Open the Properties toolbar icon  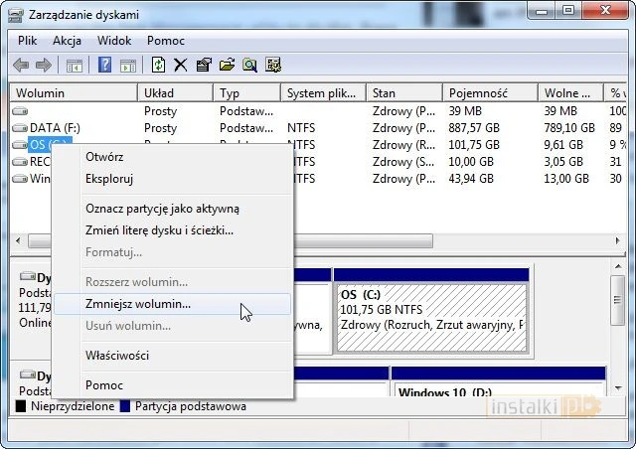(204, 65)
